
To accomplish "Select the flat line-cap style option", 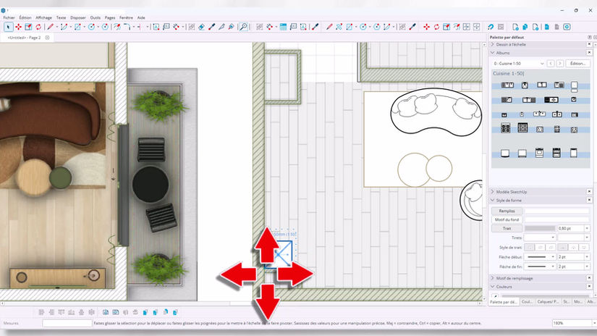I will click(563, 247).
